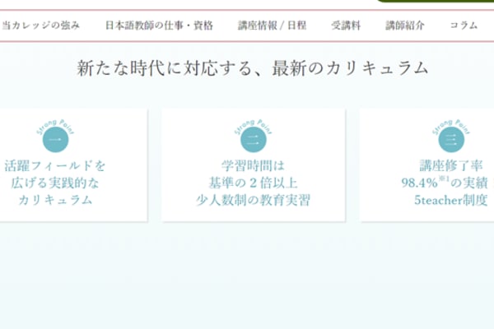Click the Strong Point 二 circle icon
The height and width of the screenshot is (329, 494).
tap(253, 140)
